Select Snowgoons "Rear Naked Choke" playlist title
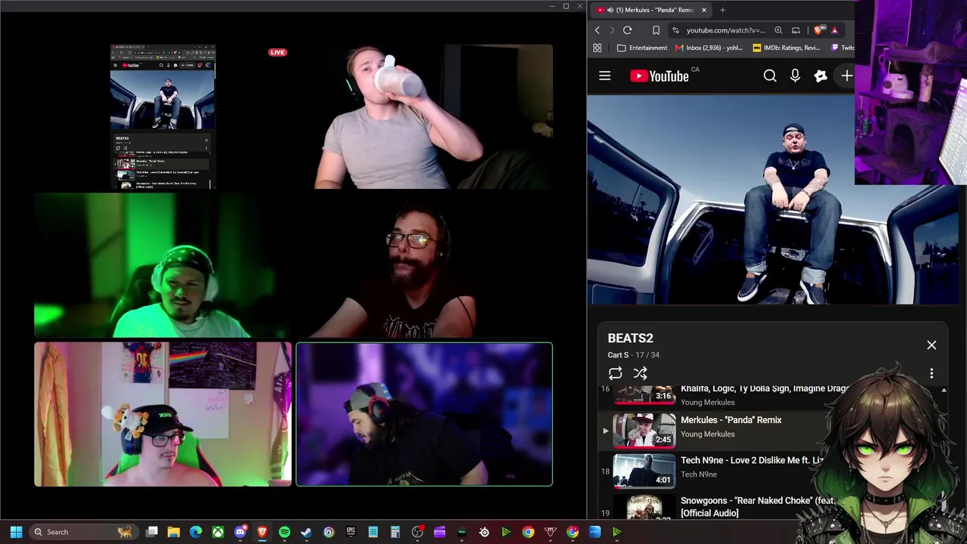 tap(758, 506)
